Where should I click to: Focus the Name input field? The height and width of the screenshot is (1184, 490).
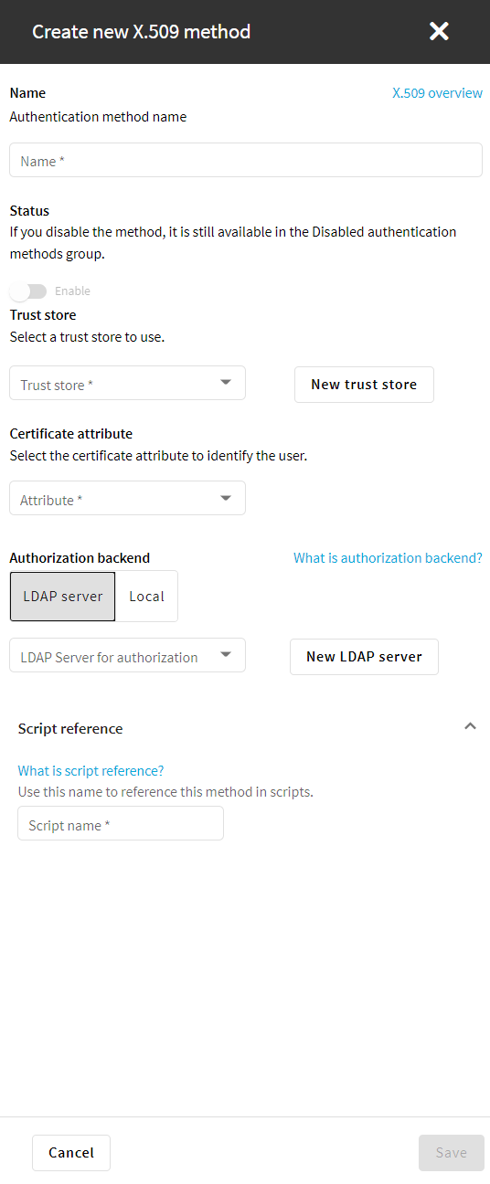point(246,160)
